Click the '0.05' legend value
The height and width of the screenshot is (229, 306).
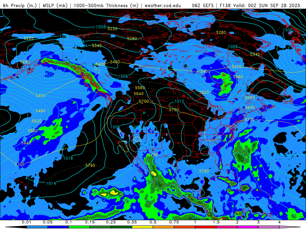(x=47, y=222)
